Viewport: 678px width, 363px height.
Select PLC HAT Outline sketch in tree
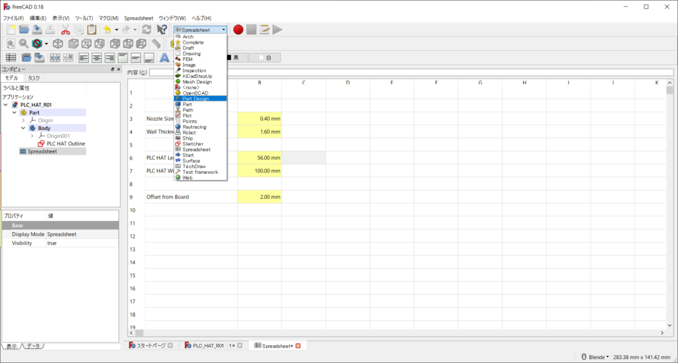tap(66, 143)
